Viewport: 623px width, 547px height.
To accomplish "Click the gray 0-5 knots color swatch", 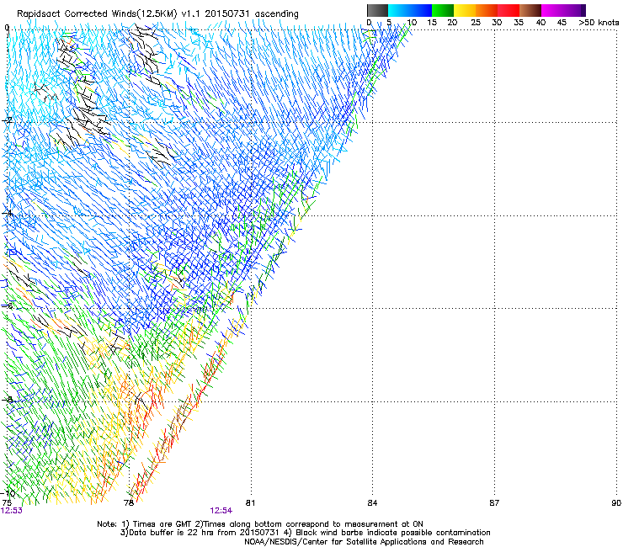I will pos(377,10).
